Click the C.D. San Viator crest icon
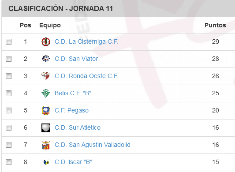Viewport: 235px width, 172px height. 46,59
